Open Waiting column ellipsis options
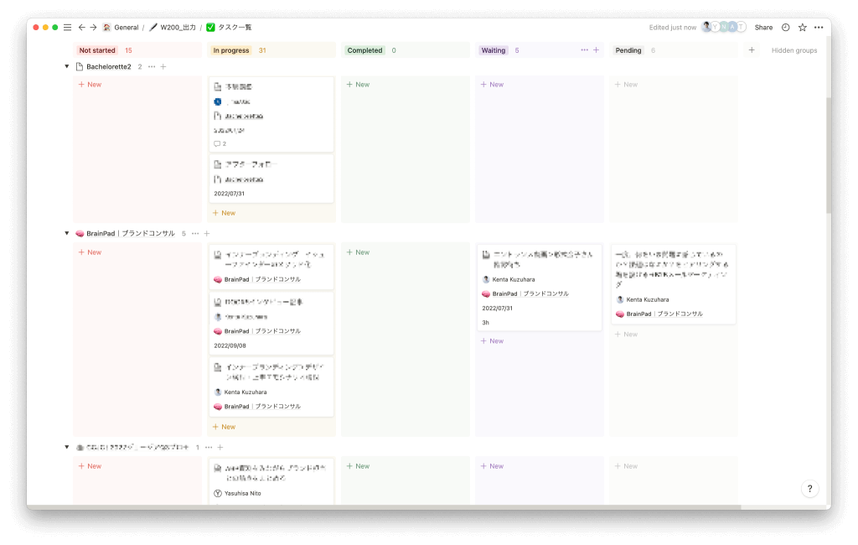Screen dimensions: 858x545 click(x=584, y=49)
